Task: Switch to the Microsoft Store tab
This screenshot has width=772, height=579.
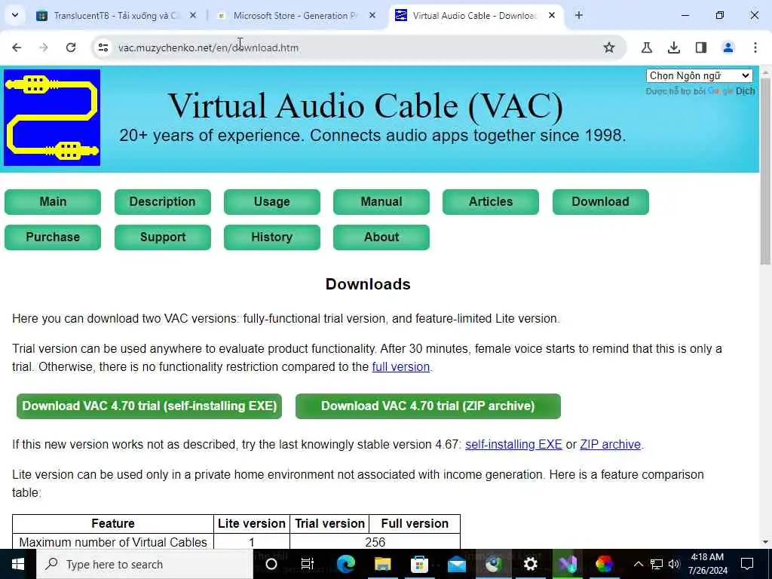Action: pos(296,15)
